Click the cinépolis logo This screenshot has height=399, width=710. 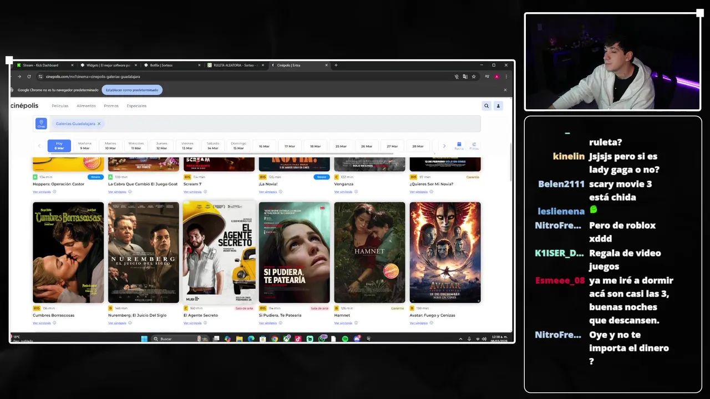(24, 106)
